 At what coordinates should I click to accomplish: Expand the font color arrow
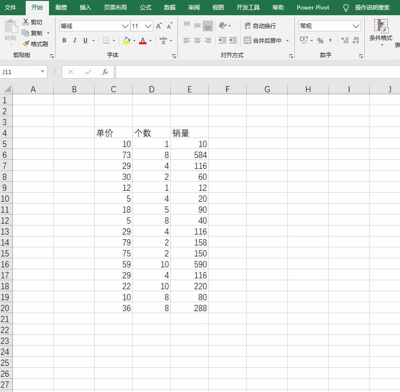150,40
